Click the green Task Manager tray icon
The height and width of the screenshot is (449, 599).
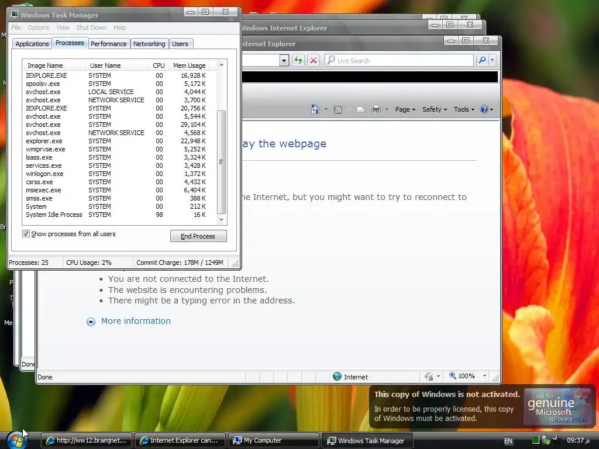click(x=536, y=440)
